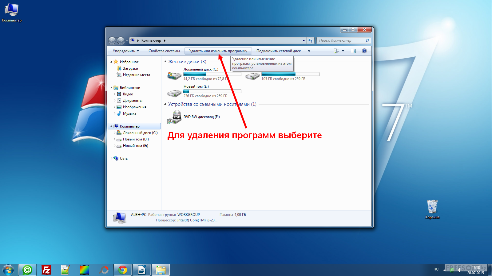Open Изображения library

click(x=134, y=107)
